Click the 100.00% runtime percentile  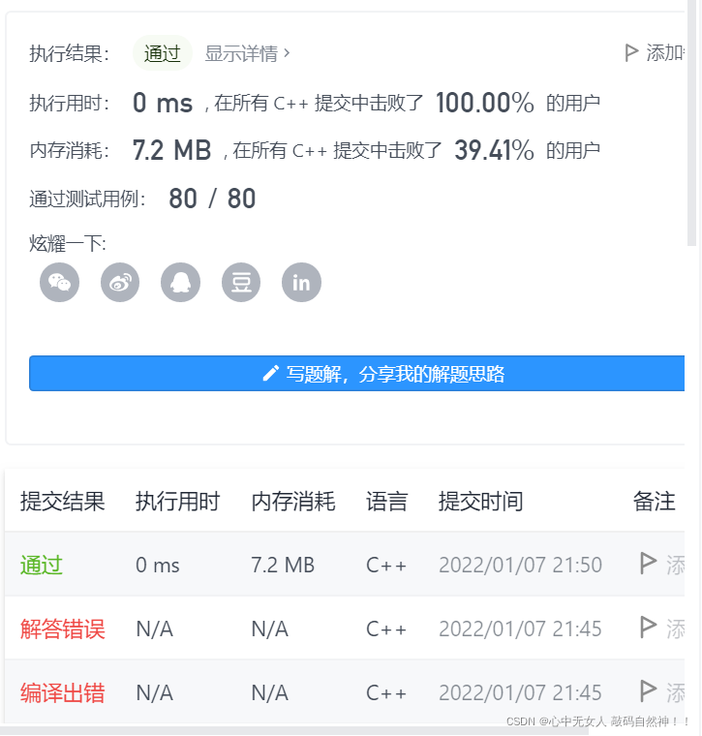[x=485, y=103]
